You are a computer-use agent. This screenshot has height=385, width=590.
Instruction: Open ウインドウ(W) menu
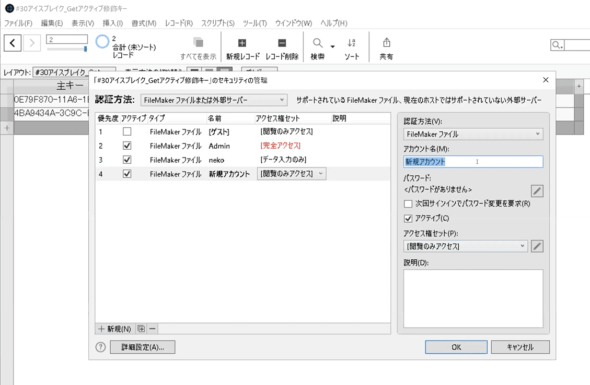click(x=294, y=23)
